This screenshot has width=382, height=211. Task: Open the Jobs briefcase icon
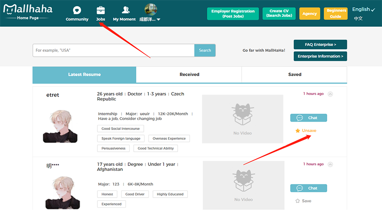click(101, 10)
